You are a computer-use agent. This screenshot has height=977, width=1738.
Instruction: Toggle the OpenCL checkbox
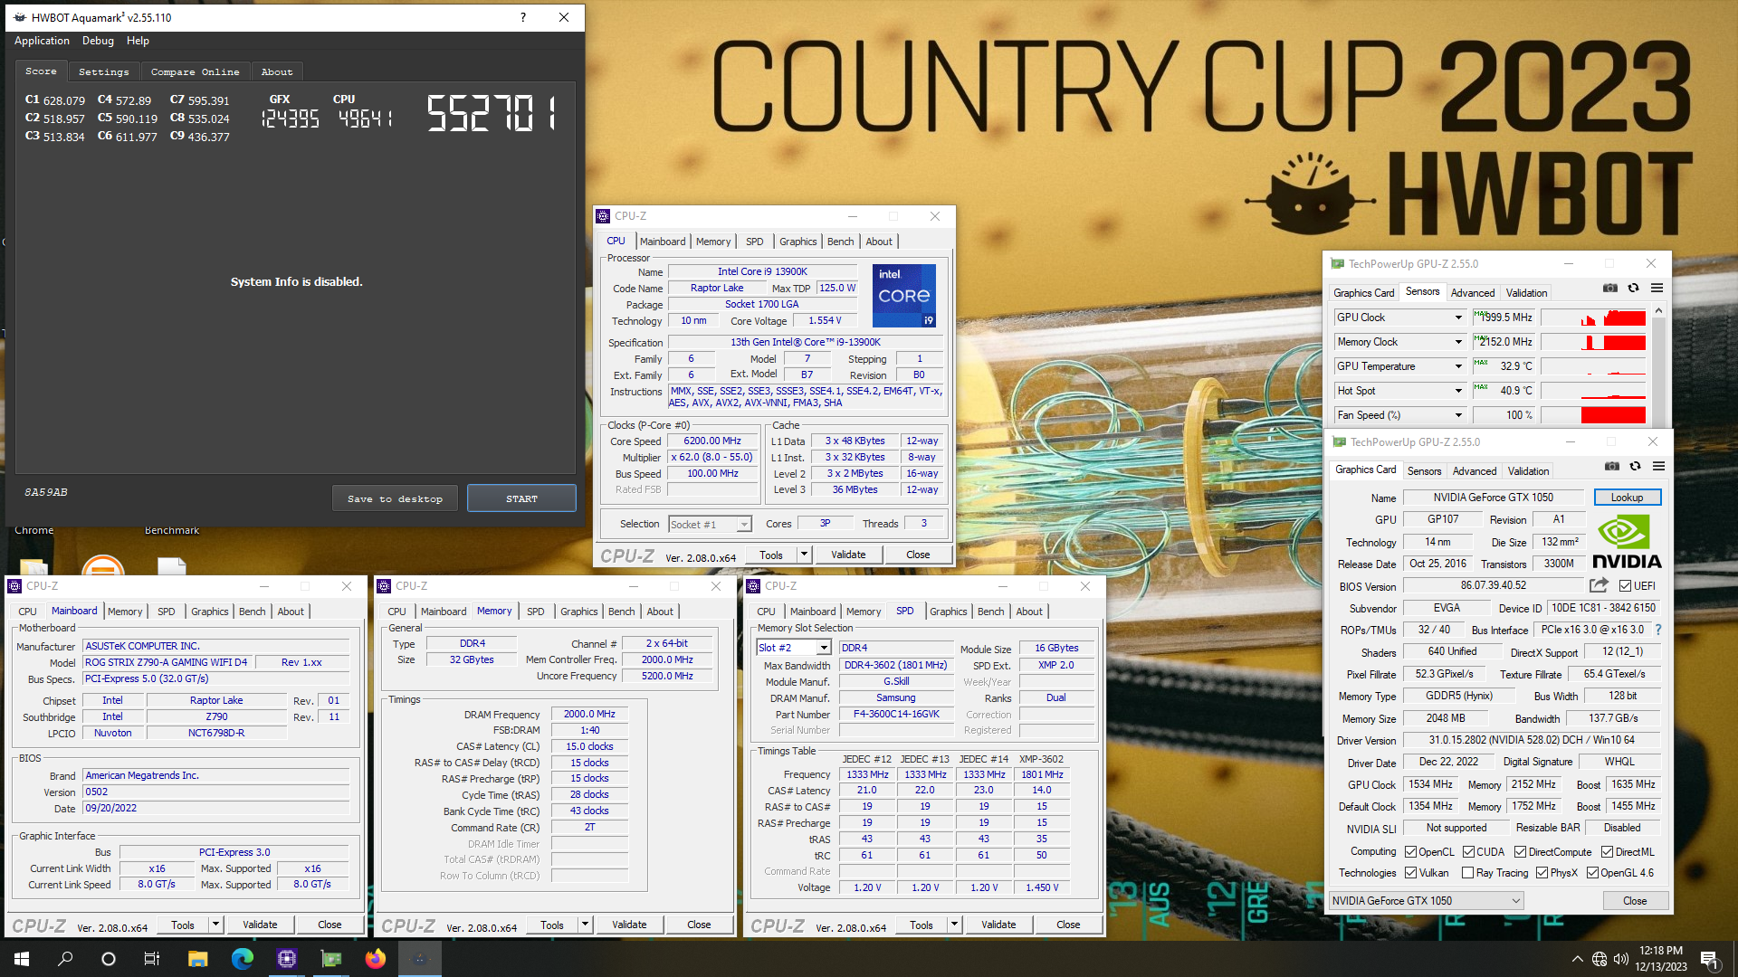coord(1410,852)
